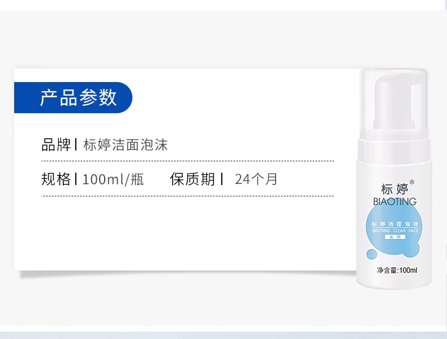This screenshot has width=447, height=339.
Task: Click the large blue circle on bottle label
Action: coord(394,230)
